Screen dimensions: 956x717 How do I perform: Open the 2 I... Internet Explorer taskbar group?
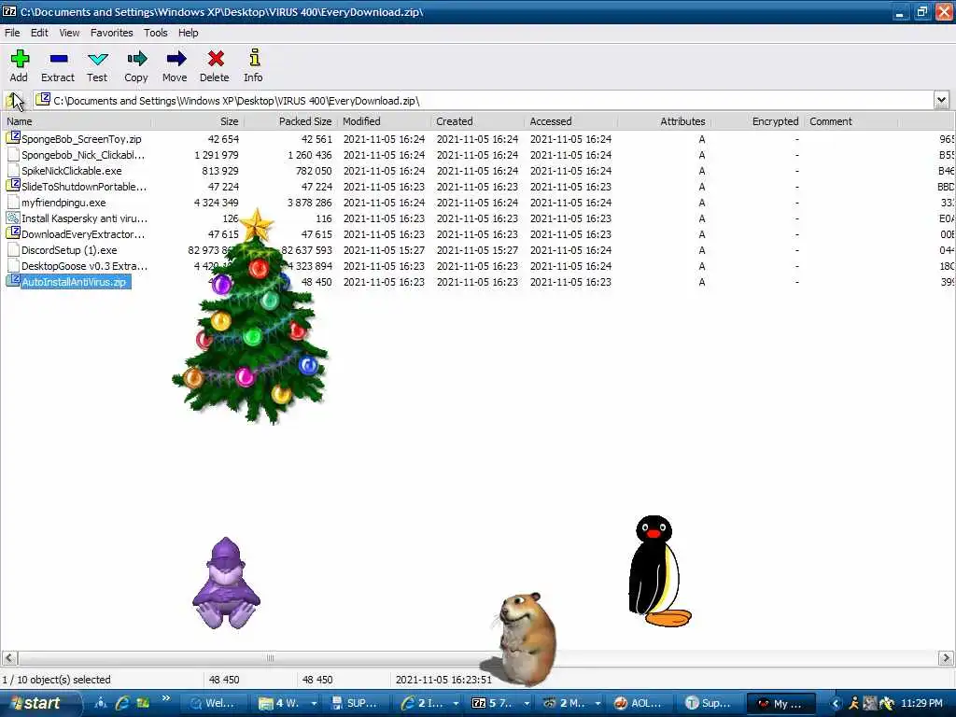tap(429, 703)
